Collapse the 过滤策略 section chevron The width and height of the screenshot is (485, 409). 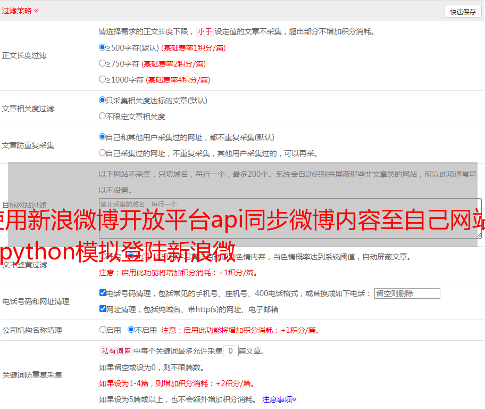[36, 11]
